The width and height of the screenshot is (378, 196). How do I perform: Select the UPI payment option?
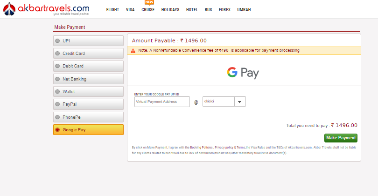pyautogui.click(x=88, y=41)
